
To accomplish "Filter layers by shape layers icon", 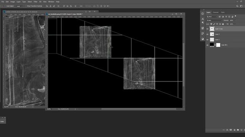I will click(229, 17).
